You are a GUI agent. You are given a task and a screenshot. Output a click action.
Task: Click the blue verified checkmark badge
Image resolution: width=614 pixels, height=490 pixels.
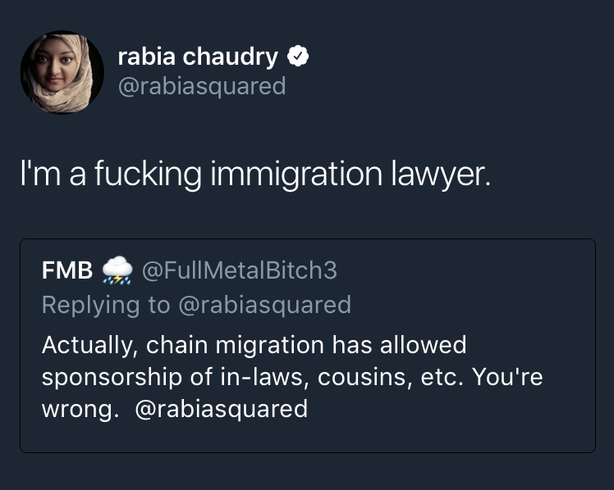(298, 57)
